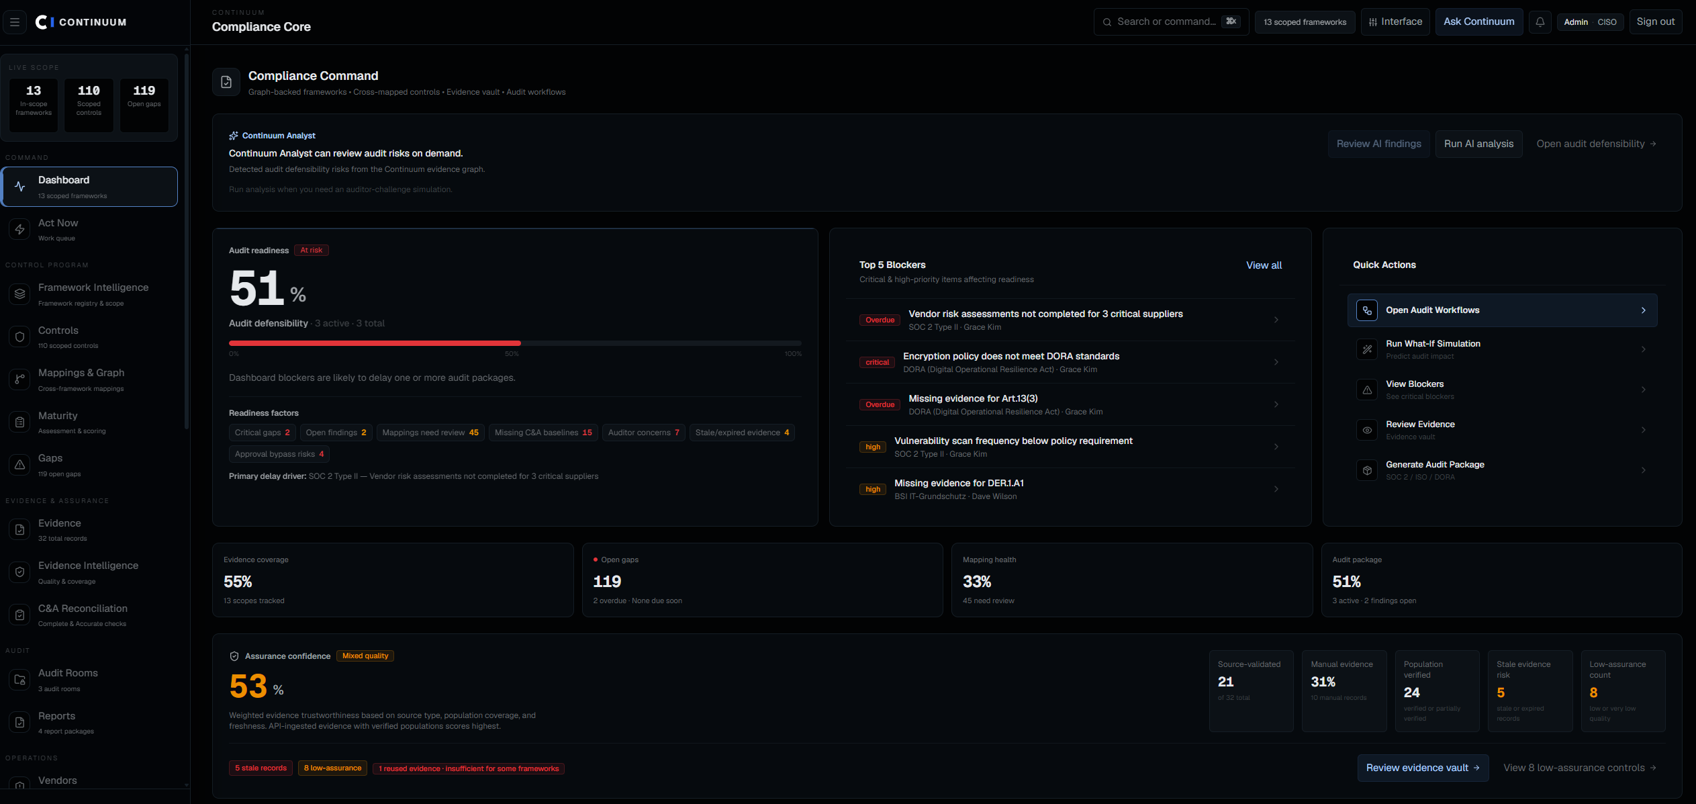The image size is (1696, 804).
Task: Click the Mappings need review 45 chip
Action: click(430, 433)
